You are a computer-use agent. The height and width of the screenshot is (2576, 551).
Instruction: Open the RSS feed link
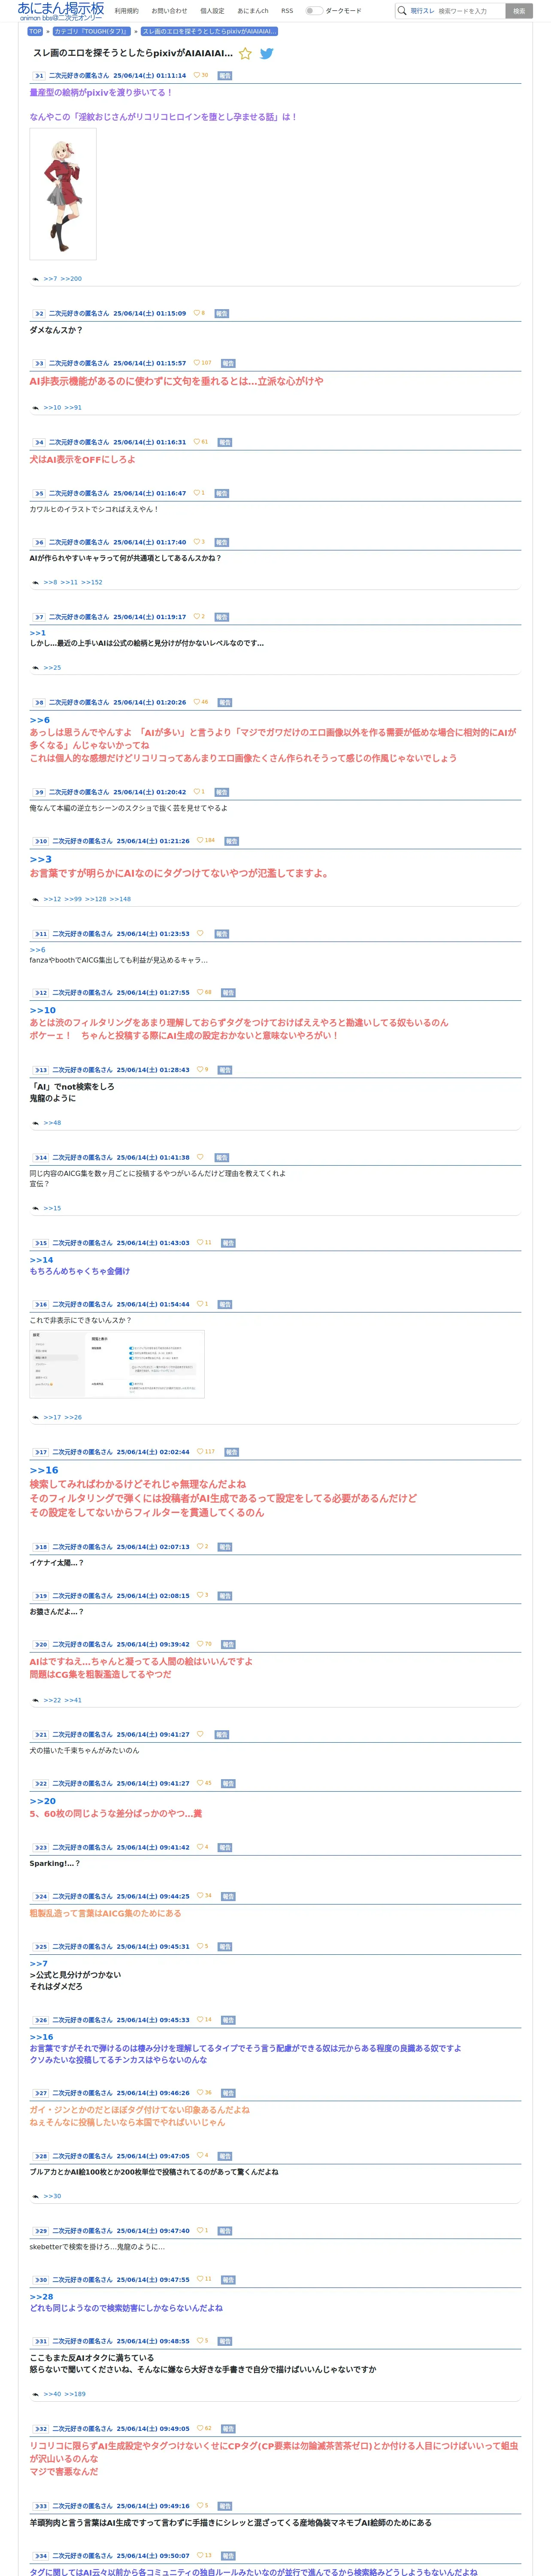point(287,11)
